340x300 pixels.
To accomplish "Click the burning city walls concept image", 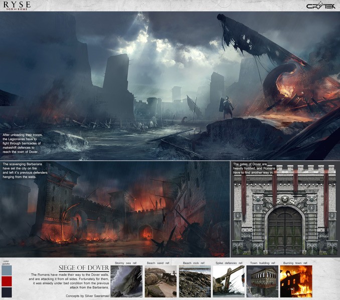I will click(115, 209).
